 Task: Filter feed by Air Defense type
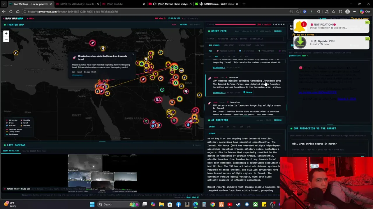coord(247,51)
